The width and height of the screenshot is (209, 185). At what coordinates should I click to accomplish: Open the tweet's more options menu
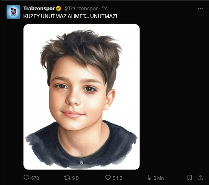click(x=200, y=8)
